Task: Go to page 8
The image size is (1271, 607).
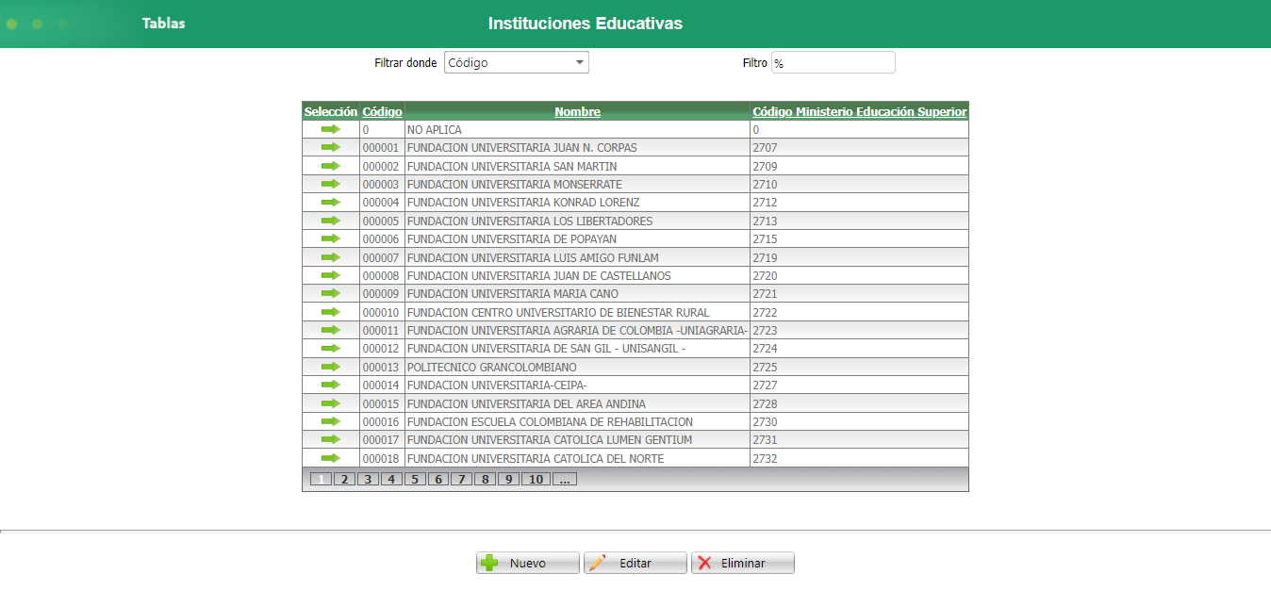Action: pos(485,479)
